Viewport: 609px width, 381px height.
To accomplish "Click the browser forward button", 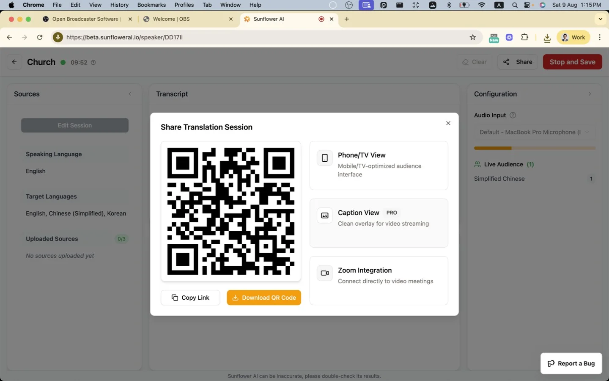I will [x=25, y=37].
